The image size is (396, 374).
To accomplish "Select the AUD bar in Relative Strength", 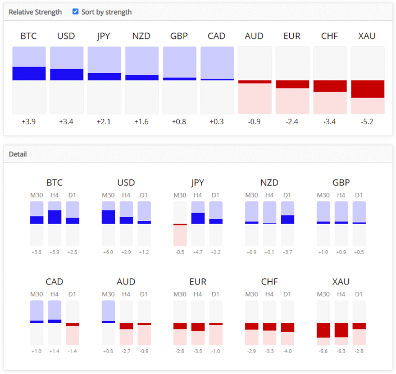I will (x=254, y=80).
